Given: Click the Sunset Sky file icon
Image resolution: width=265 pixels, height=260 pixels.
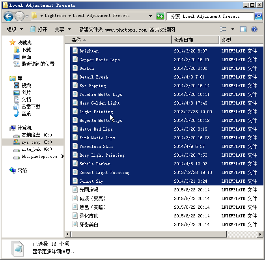Looking at the screenshot, I should [75, 181].
